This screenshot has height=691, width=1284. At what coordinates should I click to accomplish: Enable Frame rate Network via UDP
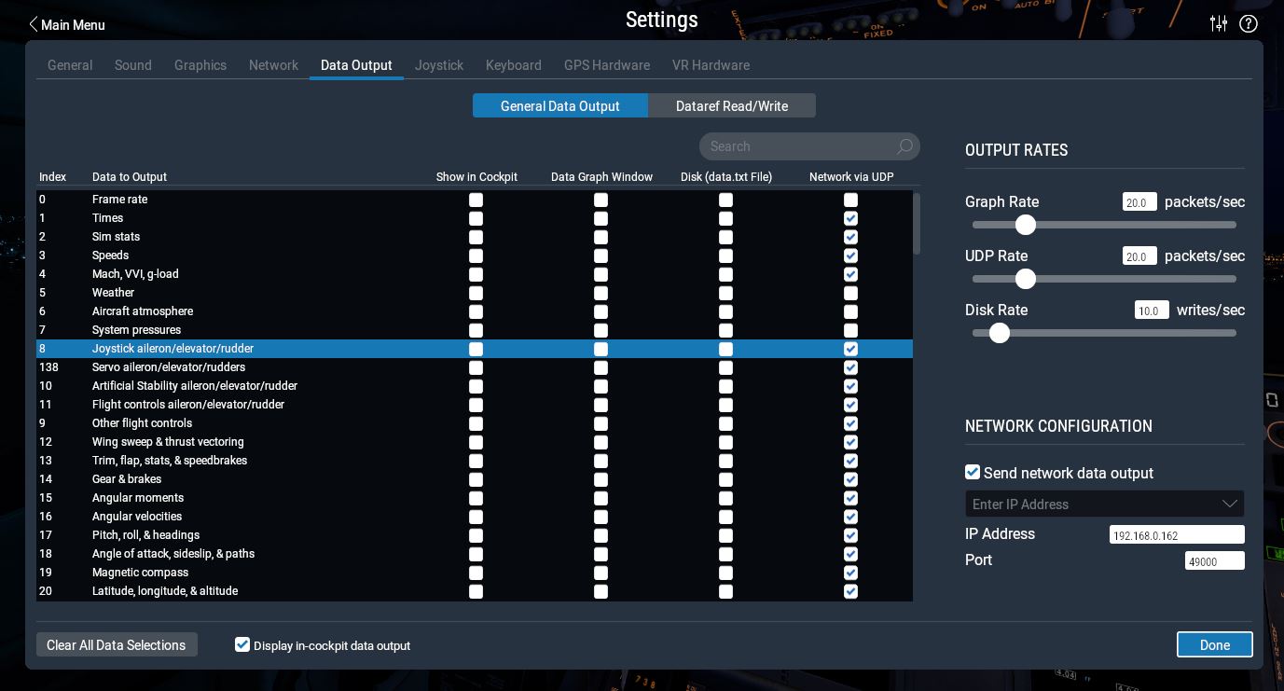(850, 200)
